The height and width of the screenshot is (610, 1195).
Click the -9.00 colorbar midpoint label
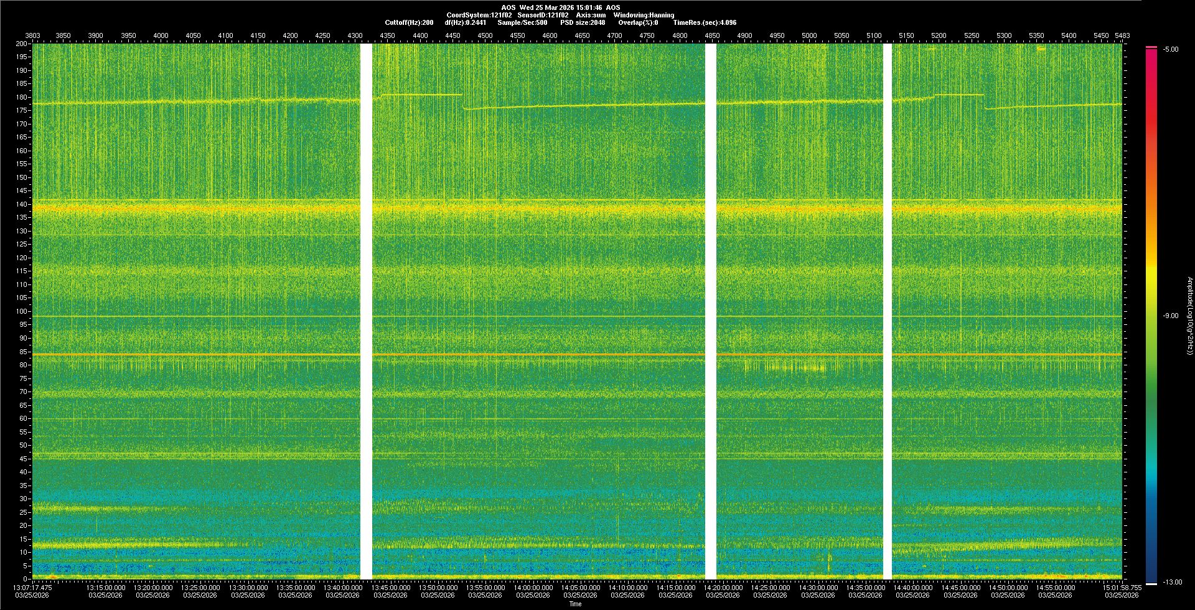click(x=1171, y=316)
